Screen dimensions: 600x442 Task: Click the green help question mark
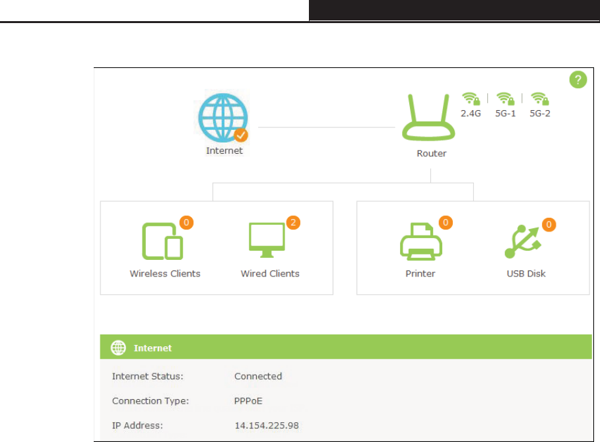tap(578, 80)
